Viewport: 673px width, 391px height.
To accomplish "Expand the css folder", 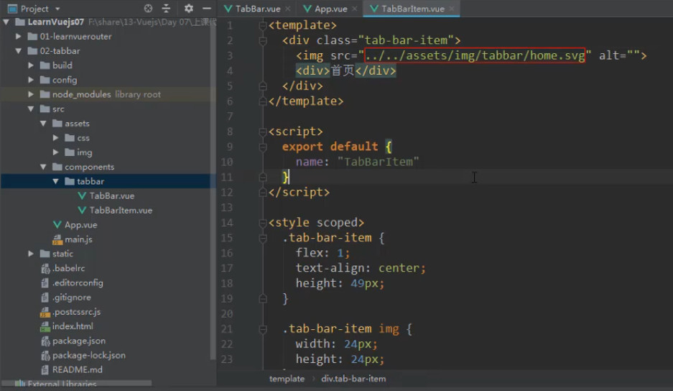I will [x=55, y=138].
